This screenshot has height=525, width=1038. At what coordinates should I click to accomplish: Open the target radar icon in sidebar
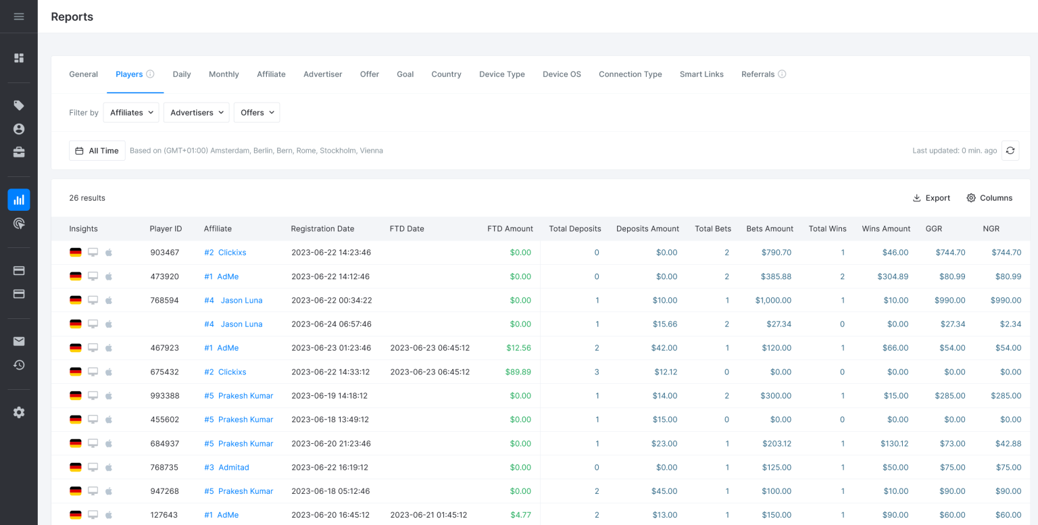click(19, 223)
